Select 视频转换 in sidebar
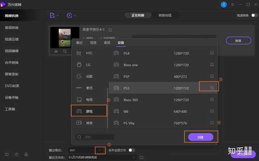Image resolution: width=259 pixels, height=161 pixels. pos(12,16)
